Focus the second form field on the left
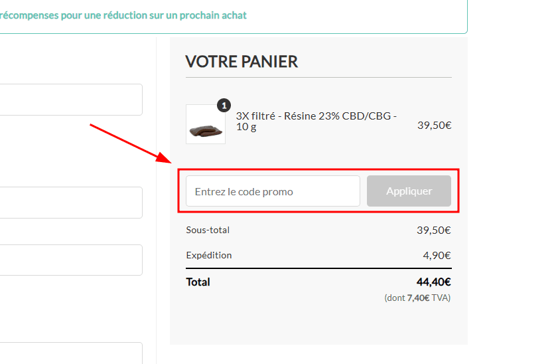Image resolution: width=556 pixels, height=364 pixels. click(x=70, y=203)
